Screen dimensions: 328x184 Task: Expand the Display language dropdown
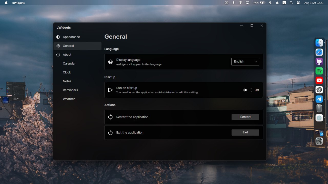(x=245, y=62)
